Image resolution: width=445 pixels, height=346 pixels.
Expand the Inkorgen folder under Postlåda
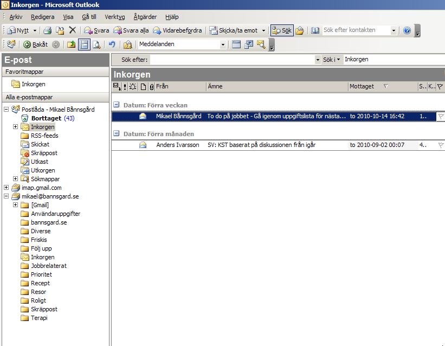15,126
